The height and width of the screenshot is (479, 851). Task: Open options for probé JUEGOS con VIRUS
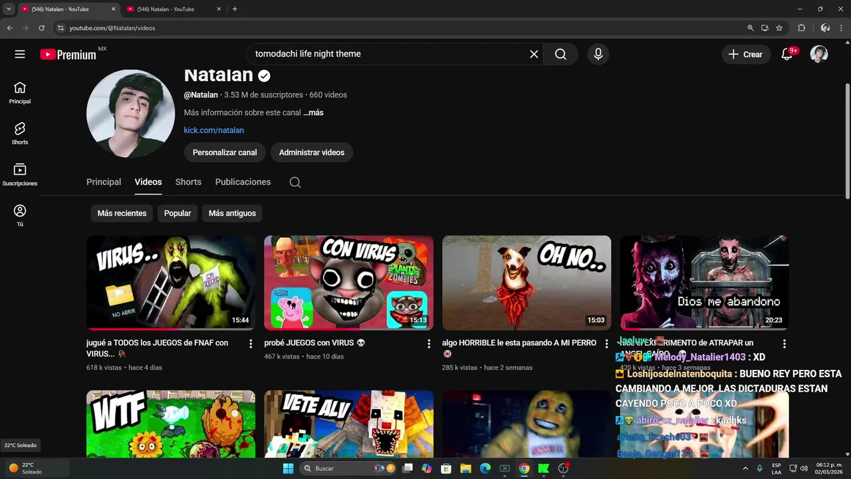[x=429, y=344]
